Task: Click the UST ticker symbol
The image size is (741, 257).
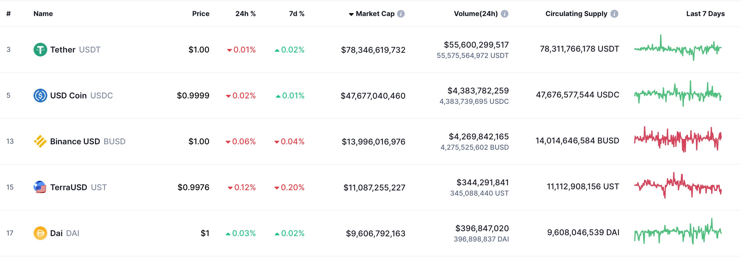Action: [99, 187]
